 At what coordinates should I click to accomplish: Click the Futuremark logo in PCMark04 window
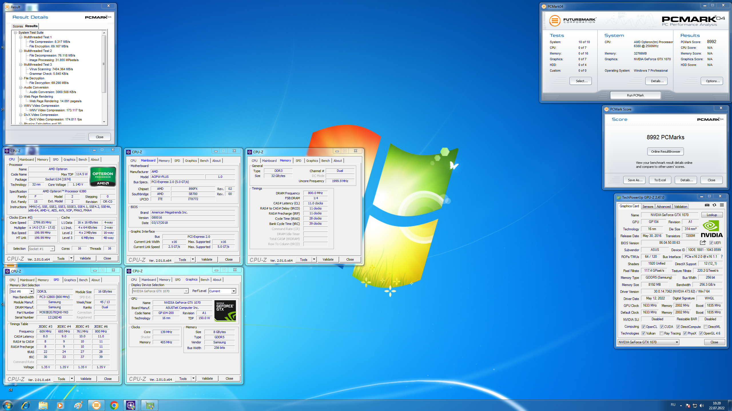pos(572,21)
